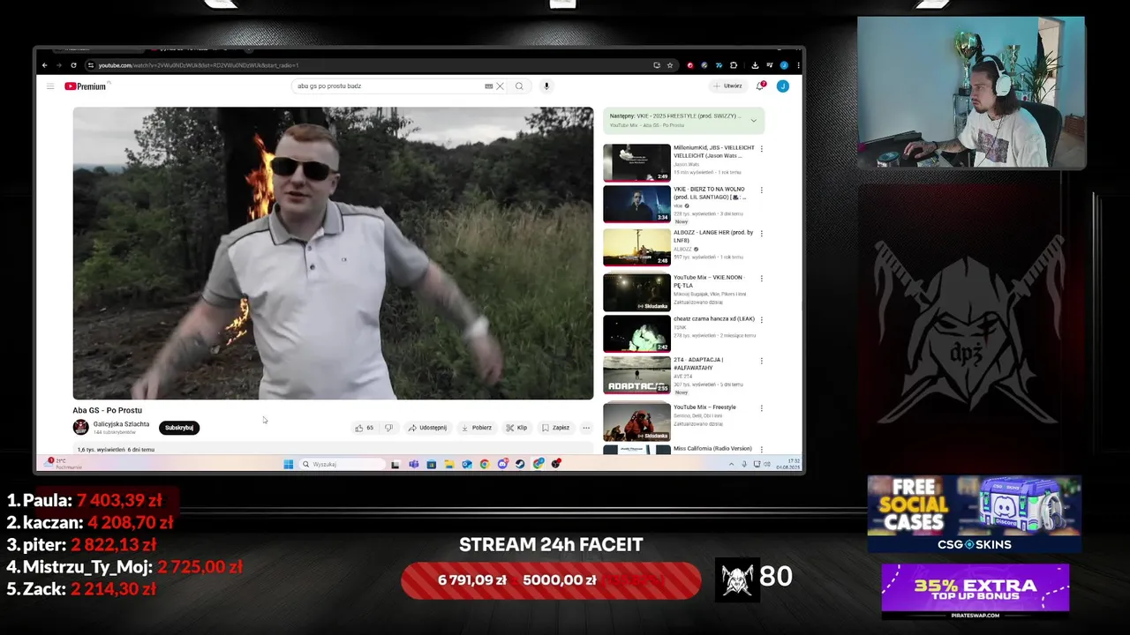1130x635 pixels.
Task: Open YouTube Mix – Freestyle playlist
Action: click(x=637, y=422)
